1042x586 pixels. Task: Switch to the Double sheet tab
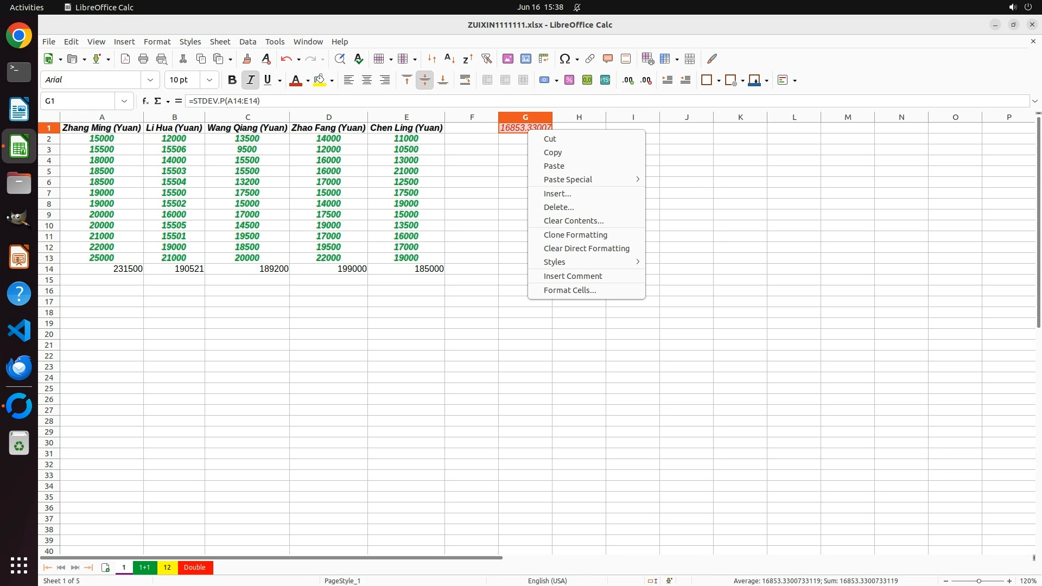(x=194, y=568)
